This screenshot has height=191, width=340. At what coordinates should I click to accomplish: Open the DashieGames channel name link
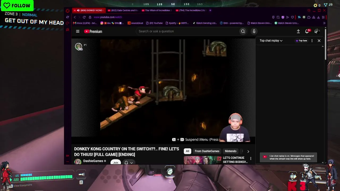pos(93,161)
